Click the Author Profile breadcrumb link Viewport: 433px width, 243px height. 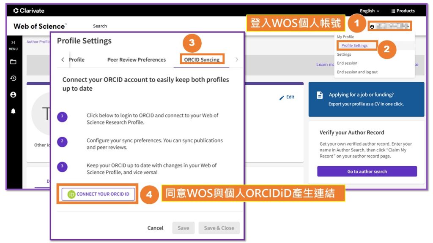click(x=38, y=42)
